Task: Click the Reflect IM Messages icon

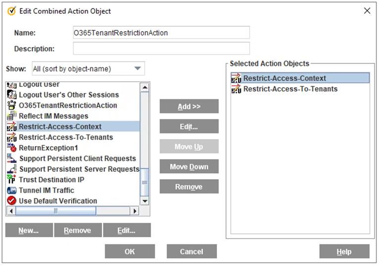Action: (x=11, y=116)
